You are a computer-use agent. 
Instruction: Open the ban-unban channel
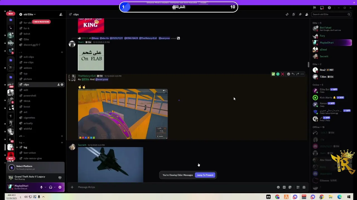[x=41, y=153]
